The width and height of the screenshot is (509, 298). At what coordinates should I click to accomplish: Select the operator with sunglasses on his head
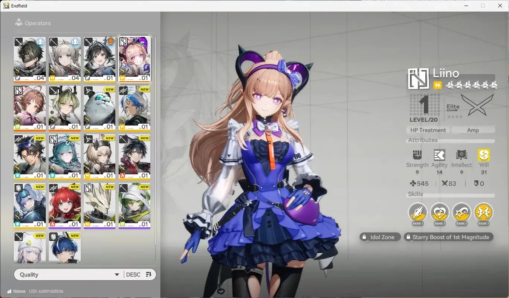30,157
